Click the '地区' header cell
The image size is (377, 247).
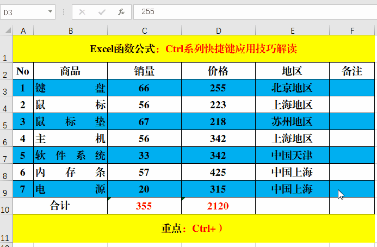click(x=292, y=71)
